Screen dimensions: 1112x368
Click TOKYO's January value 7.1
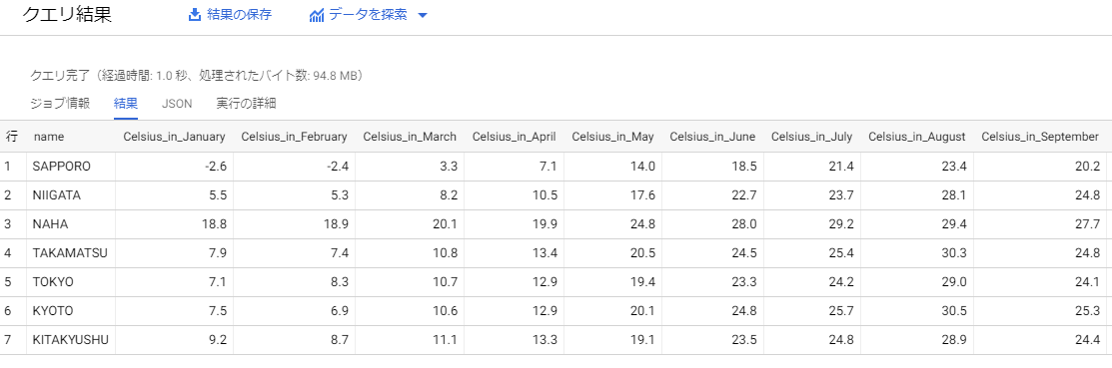pyautogui.click(x=216, y=282)
